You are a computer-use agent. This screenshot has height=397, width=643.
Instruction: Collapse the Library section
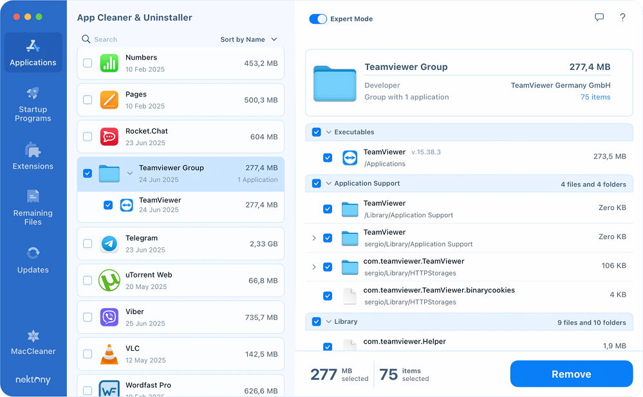pos(328,322)
